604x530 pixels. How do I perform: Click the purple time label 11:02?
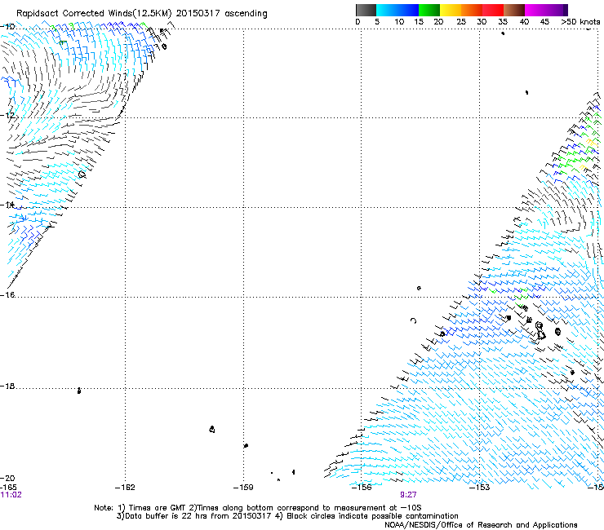click(x=11, y=495)
